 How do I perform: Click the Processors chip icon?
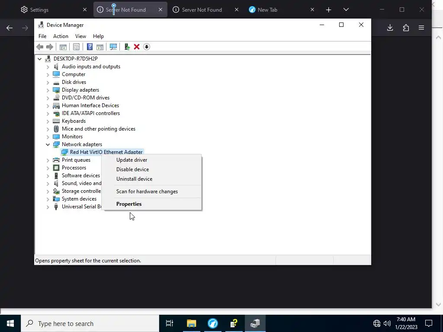[x=56, y=168]
